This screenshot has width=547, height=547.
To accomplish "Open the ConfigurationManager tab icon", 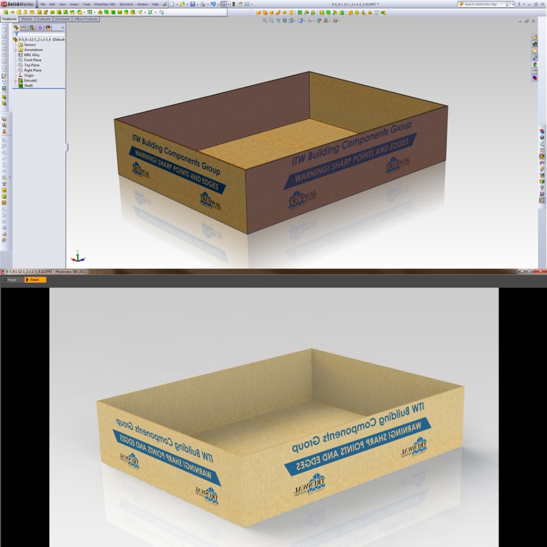I will (x=32, y=27).
